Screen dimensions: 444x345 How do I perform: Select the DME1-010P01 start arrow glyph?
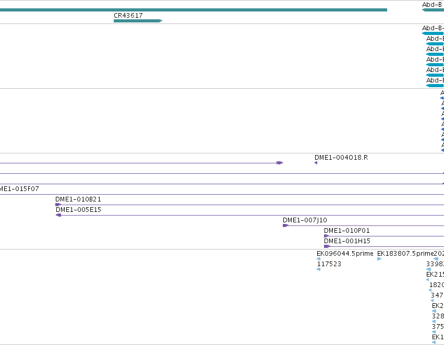[327, 236]
